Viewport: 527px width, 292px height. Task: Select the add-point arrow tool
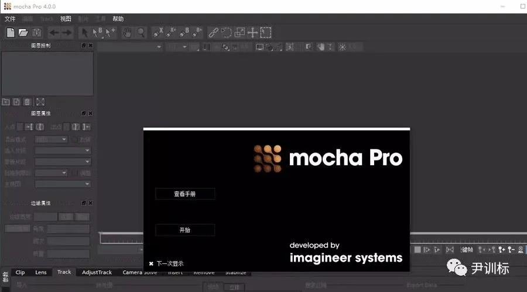[x=110, y=33]
